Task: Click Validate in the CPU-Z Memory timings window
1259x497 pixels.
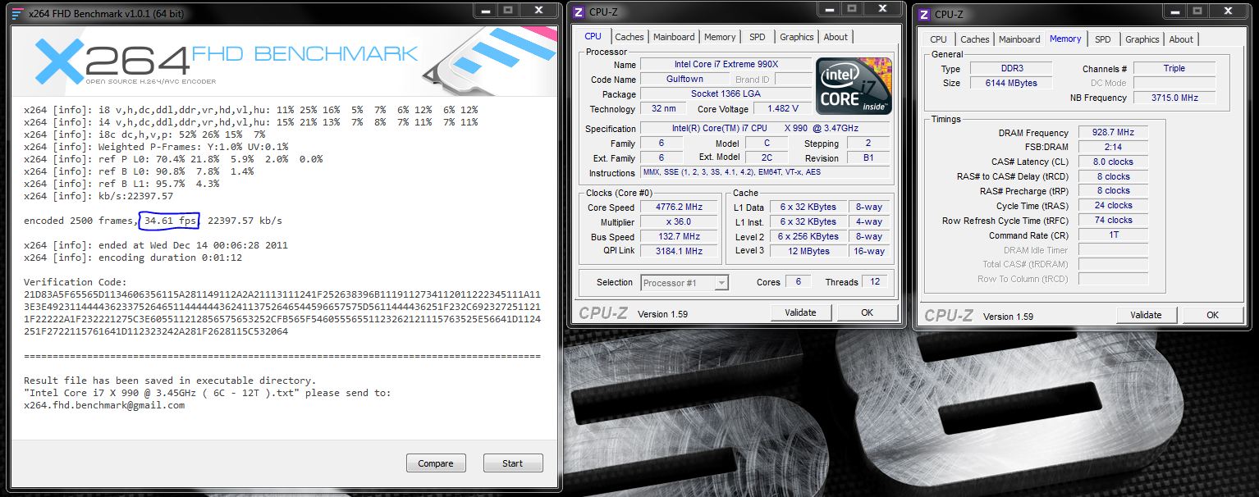Action: click(x=1146, y=315)
